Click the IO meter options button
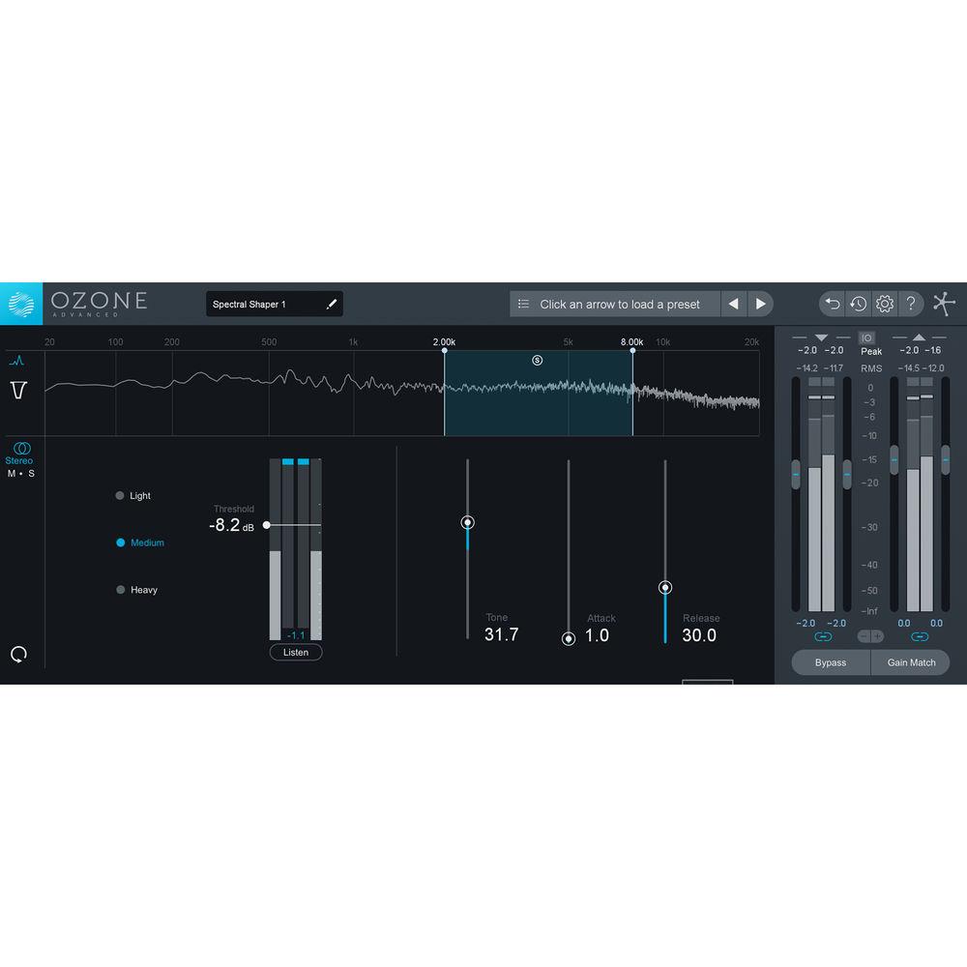967x967 pixels. click(x=867, y=337)
